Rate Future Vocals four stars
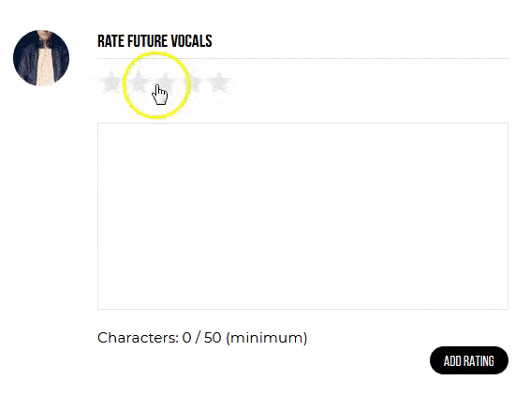The height and width of the screenshot is (395, 530). [x=192, y=82]
